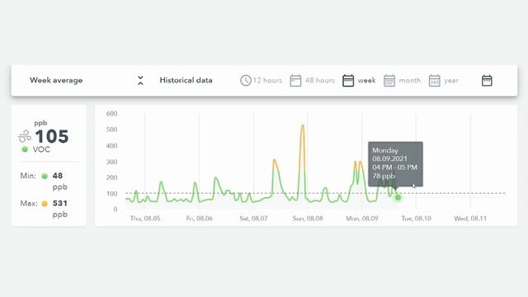Image resolution: width=528 pixels, height=297 pixels.
Task: Click the Tue, 08.10 axis label
Action: click(x=416, y=219)
